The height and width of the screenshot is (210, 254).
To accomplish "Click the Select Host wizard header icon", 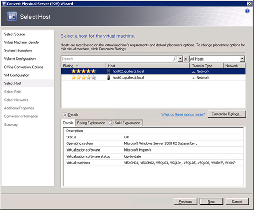I will tap(12, 16).
